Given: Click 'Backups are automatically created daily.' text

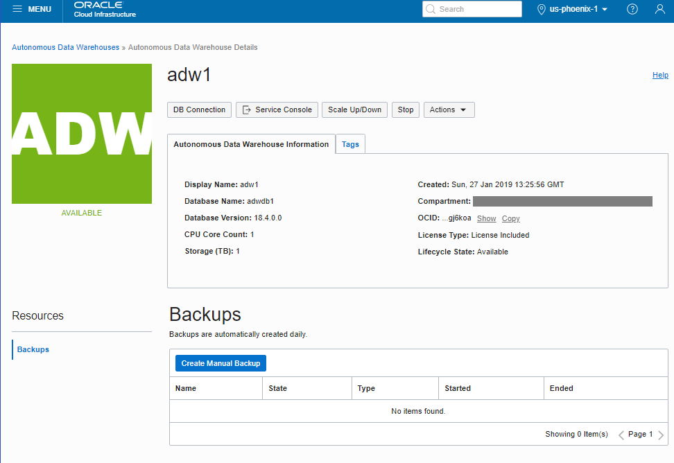Looking at the screenshot, I should tap(238, 334).
